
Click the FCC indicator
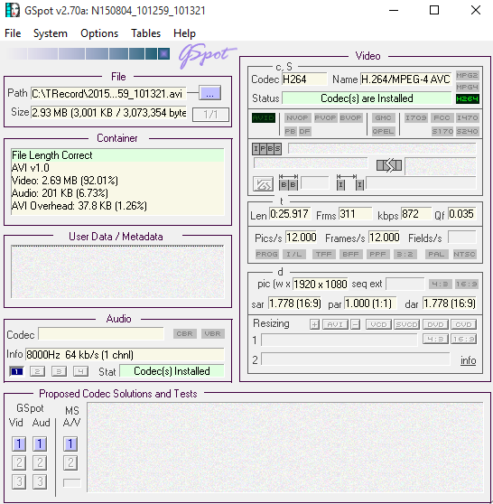tap(442, 118)
